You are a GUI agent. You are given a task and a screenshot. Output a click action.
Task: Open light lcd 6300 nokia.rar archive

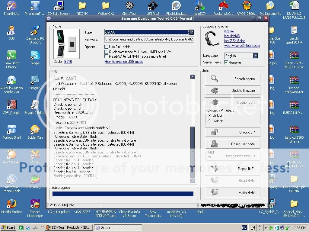[x=294, y=134]
